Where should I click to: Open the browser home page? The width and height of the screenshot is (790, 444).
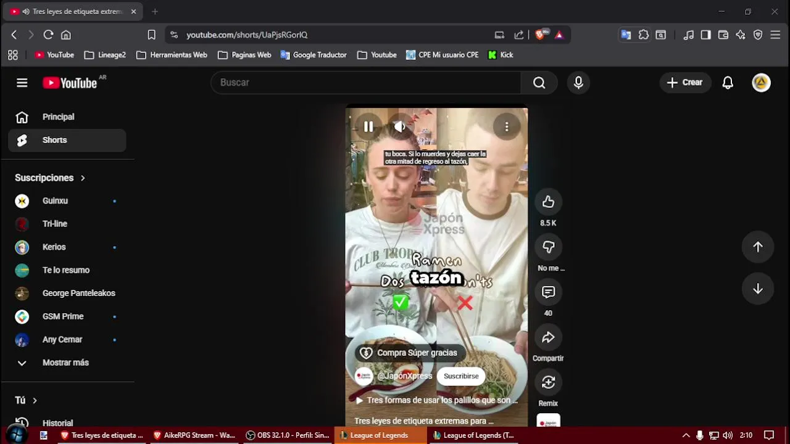pos(66,35)
